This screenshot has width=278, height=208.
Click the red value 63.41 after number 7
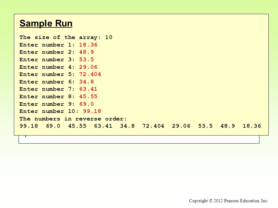pyautogui.click(x=88, y=89)
